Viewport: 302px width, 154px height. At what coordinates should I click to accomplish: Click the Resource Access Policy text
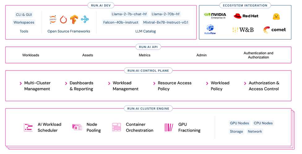175,86
